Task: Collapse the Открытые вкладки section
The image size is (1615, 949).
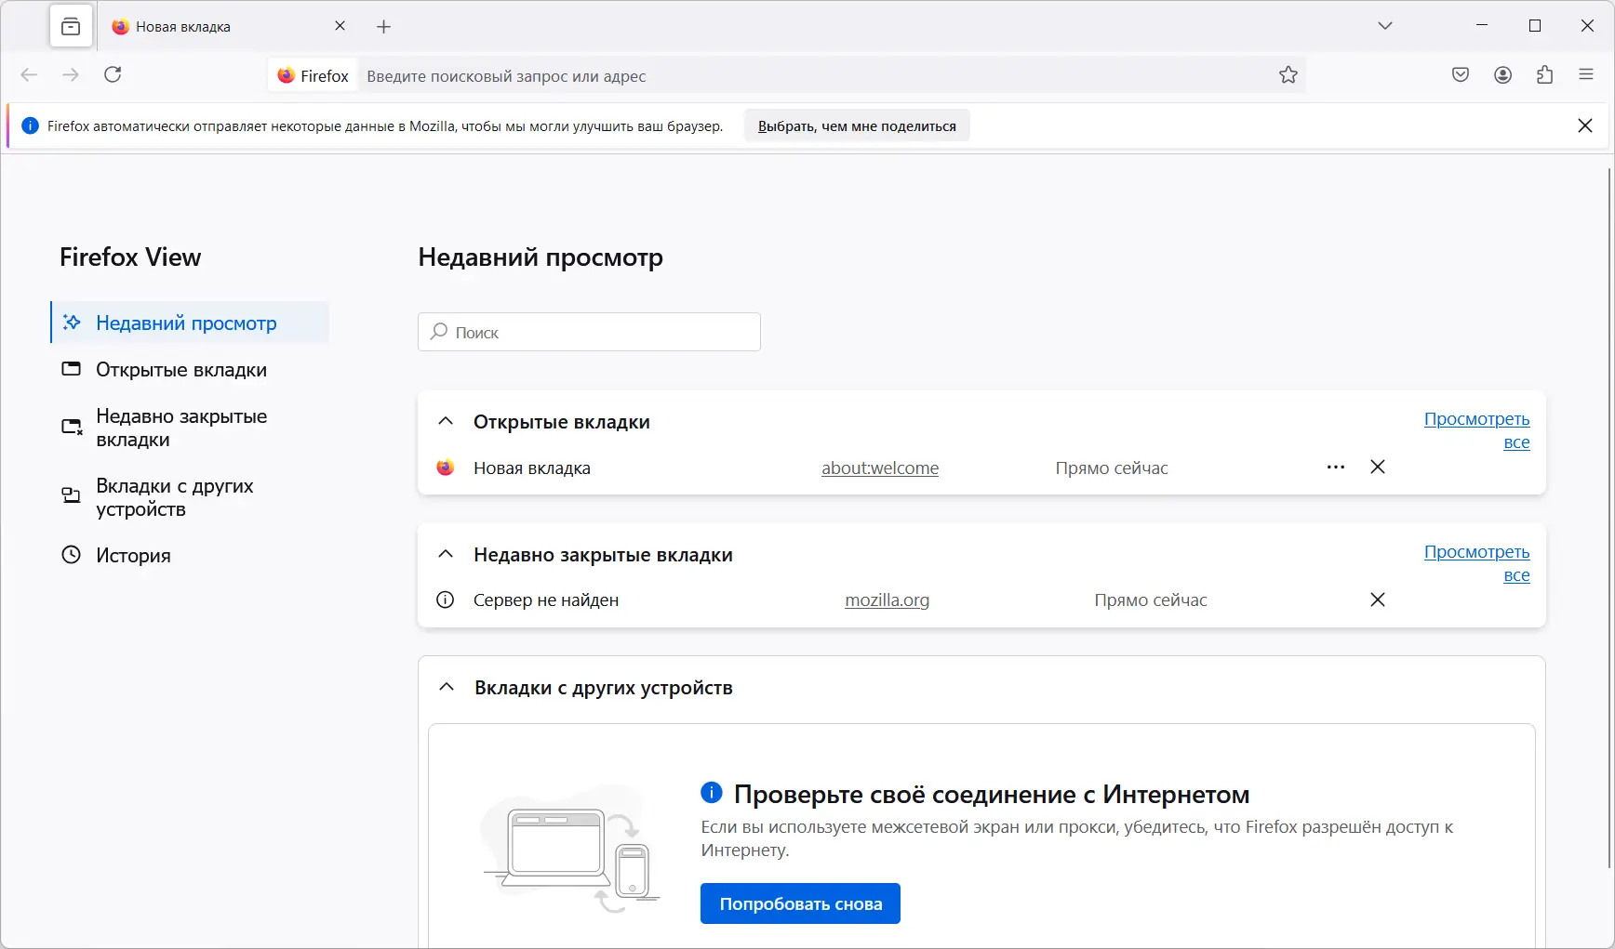Action: pos(446,421)
